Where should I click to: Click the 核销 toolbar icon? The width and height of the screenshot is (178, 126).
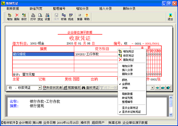coord(64,17)
